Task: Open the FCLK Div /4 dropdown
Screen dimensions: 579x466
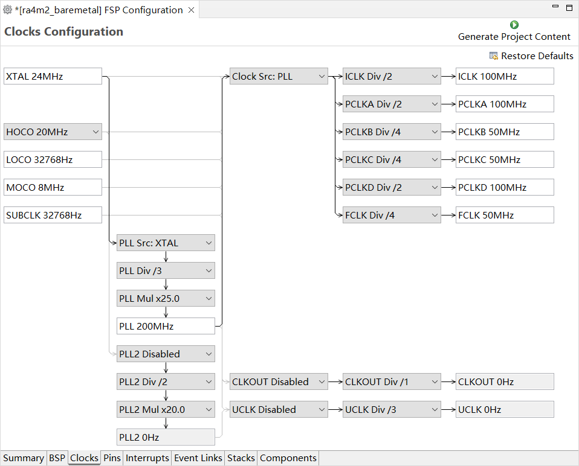Action: click(x=392, y=215)
